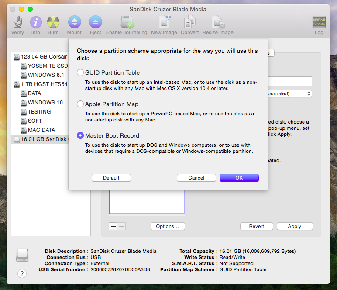
Task: Open the Format dropdown ending in 'ournaled)'
Action: tap(290, 93)
